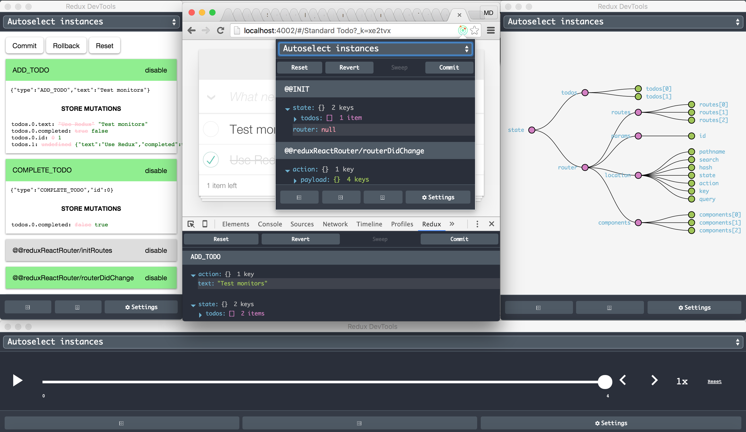
Task: Step back to the previous action
Action: (623, 380)
